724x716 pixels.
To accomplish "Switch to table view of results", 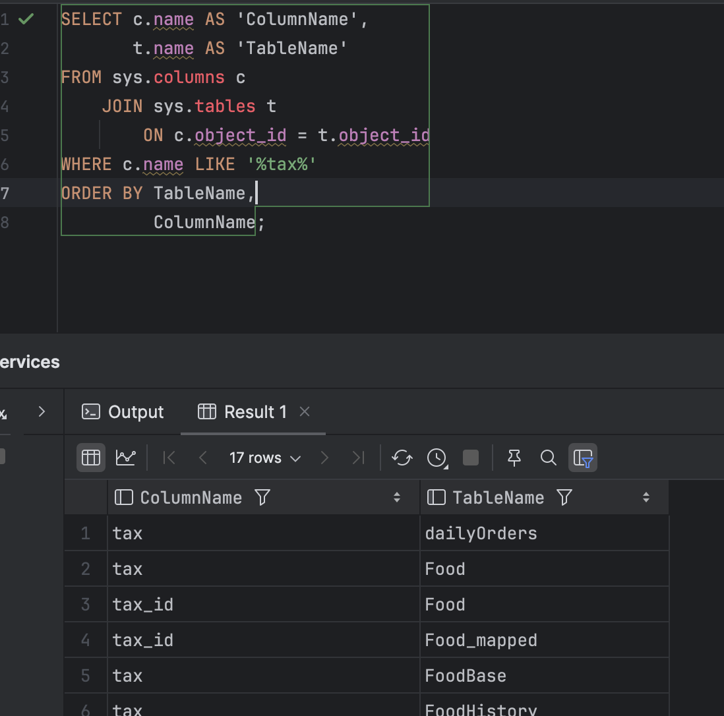I will (91, 458).
